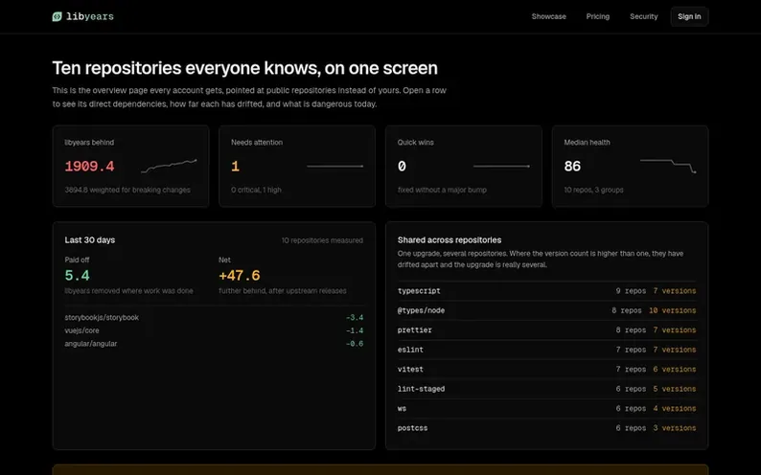The width and height of the screenshot is (761, 475).
Task: Click the Median health sparkline chart
Action: pos(668,166)
